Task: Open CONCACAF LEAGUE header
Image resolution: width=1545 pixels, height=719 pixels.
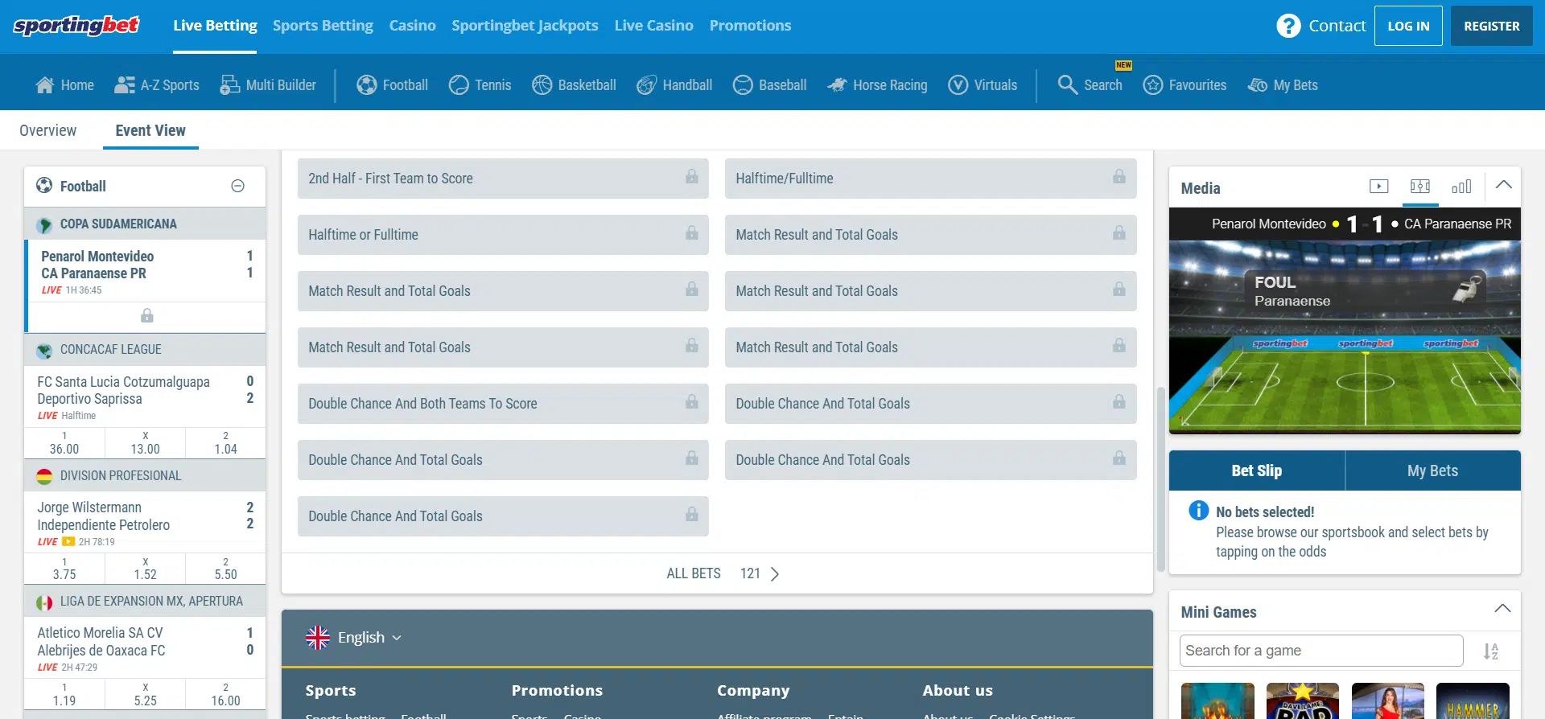Action: pos(145,349)
